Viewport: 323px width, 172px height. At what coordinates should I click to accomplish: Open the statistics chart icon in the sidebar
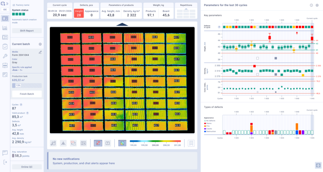5,28
